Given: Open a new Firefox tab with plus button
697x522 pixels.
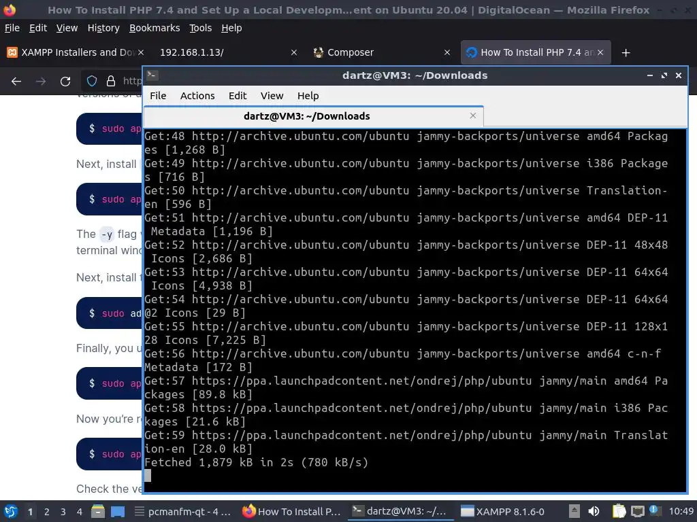Looking at the screenshot, I should (x=626, y=53).
